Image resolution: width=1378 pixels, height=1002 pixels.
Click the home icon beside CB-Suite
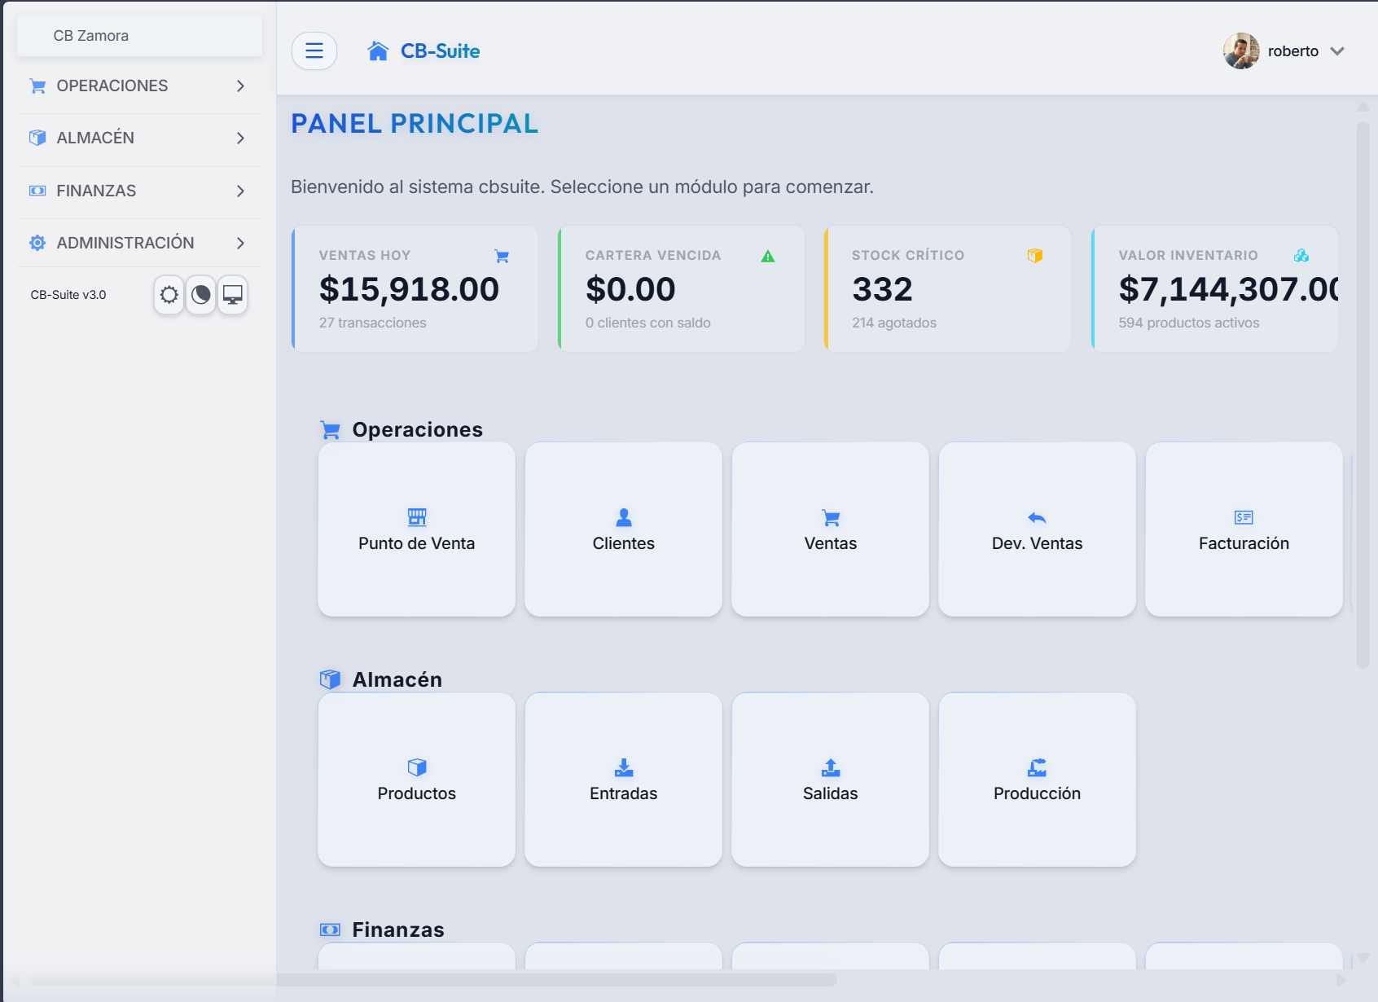click(378, 51)
